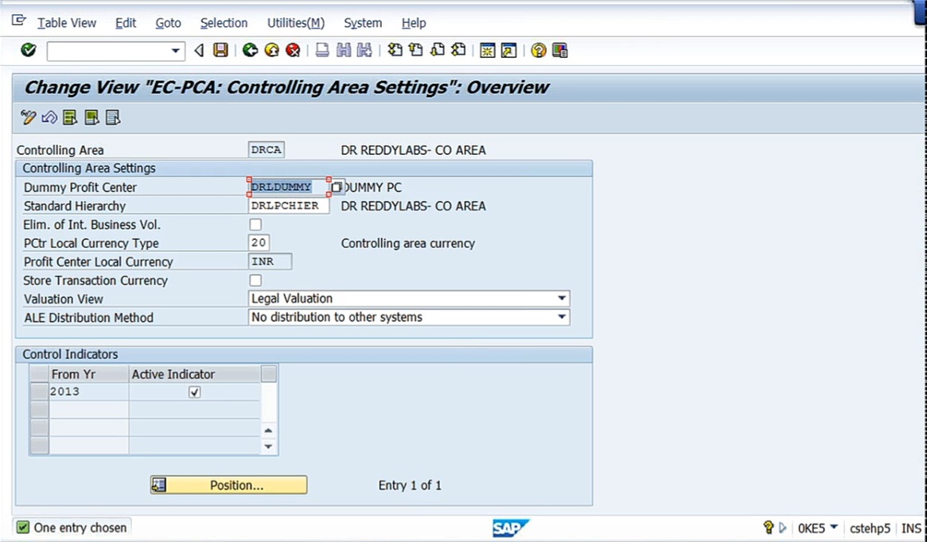The width and height of the screenshot is (927, 542).
Task: Open the Selection menu
Action: (x=224, y=23)
